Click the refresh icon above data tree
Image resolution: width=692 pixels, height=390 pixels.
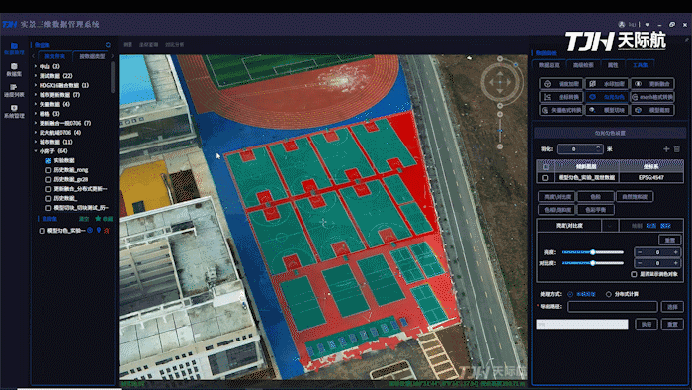pos(108,45)
